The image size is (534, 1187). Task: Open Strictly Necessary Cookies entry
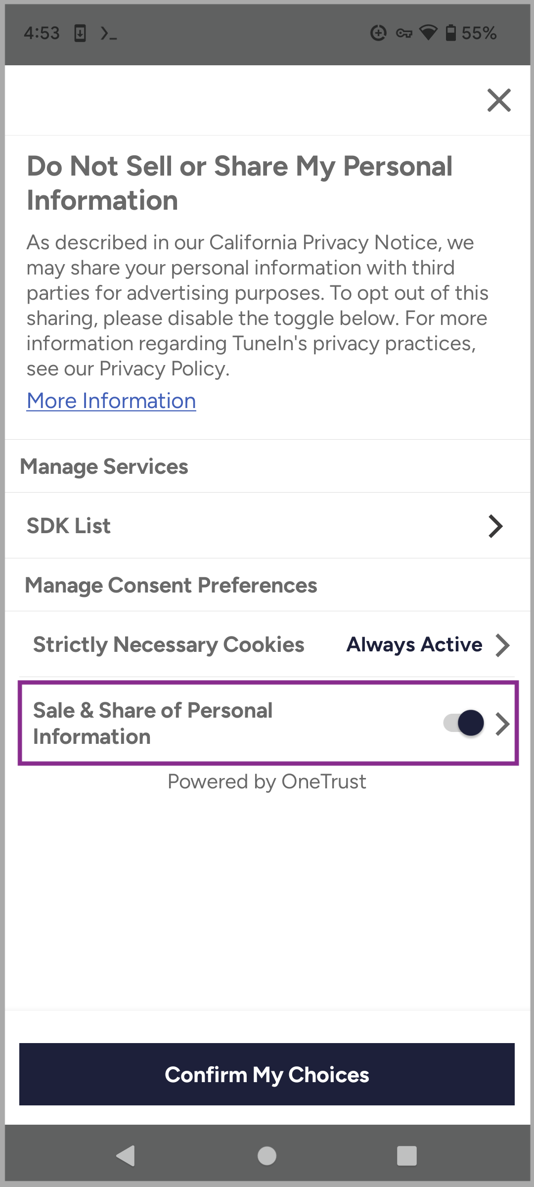click(169, 645)
